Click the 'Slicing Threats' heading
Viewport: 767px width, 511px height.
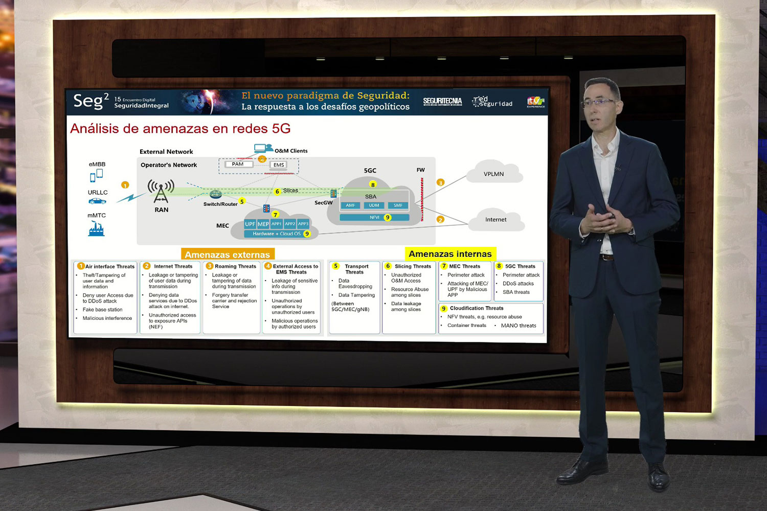(x=413, y=266)
